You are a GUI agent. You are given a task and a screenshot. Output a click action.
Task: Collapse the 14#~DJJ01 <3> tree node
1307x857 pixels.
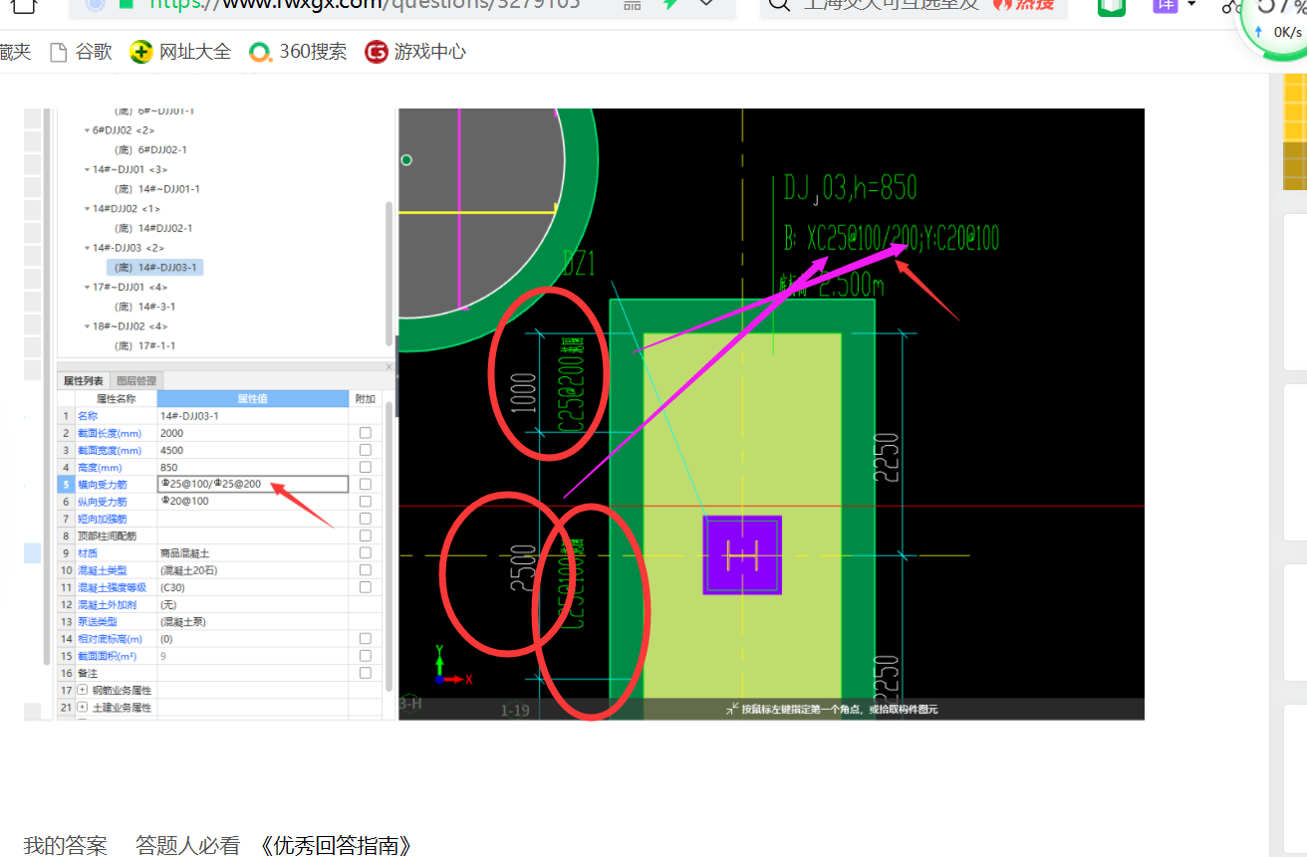click(87, 169)
